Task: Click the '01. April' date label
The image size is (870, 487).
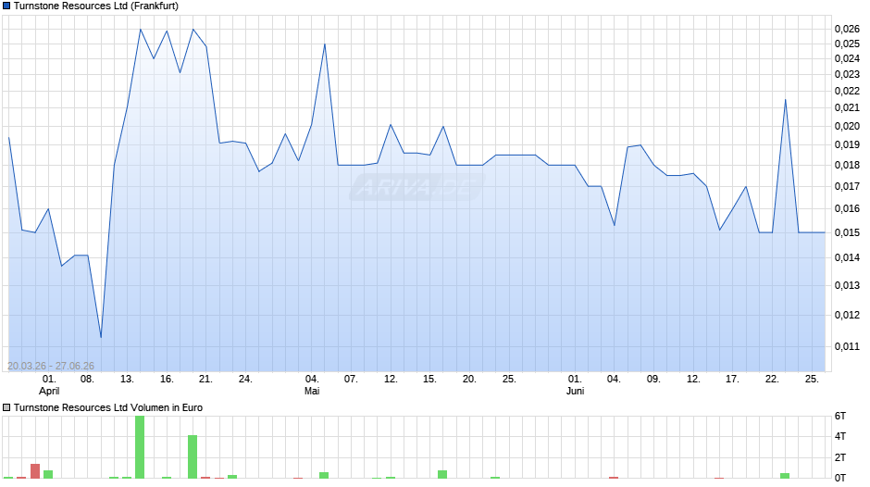Action: pos(49,385)
